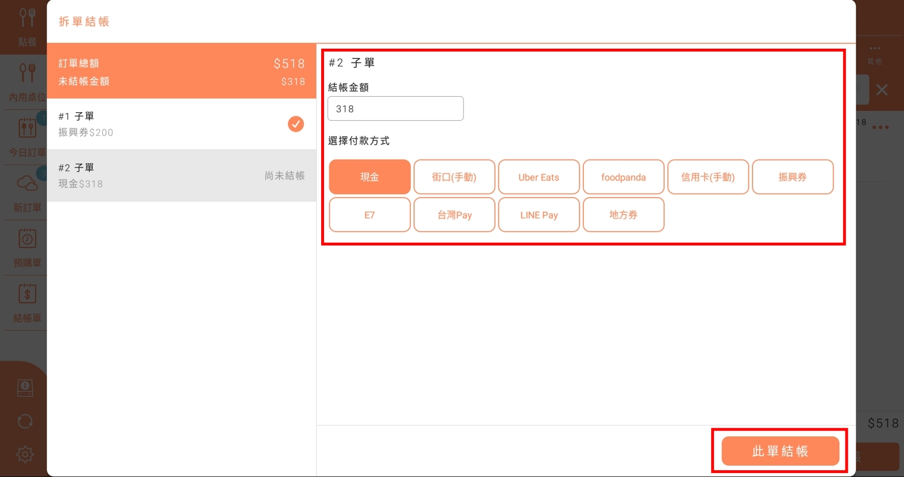The width and height of the screenshot is (904, 477).
Task: Open the 點餐 ordering icon in sidebar
Action: pyautogui.click(x=26, y=19)
